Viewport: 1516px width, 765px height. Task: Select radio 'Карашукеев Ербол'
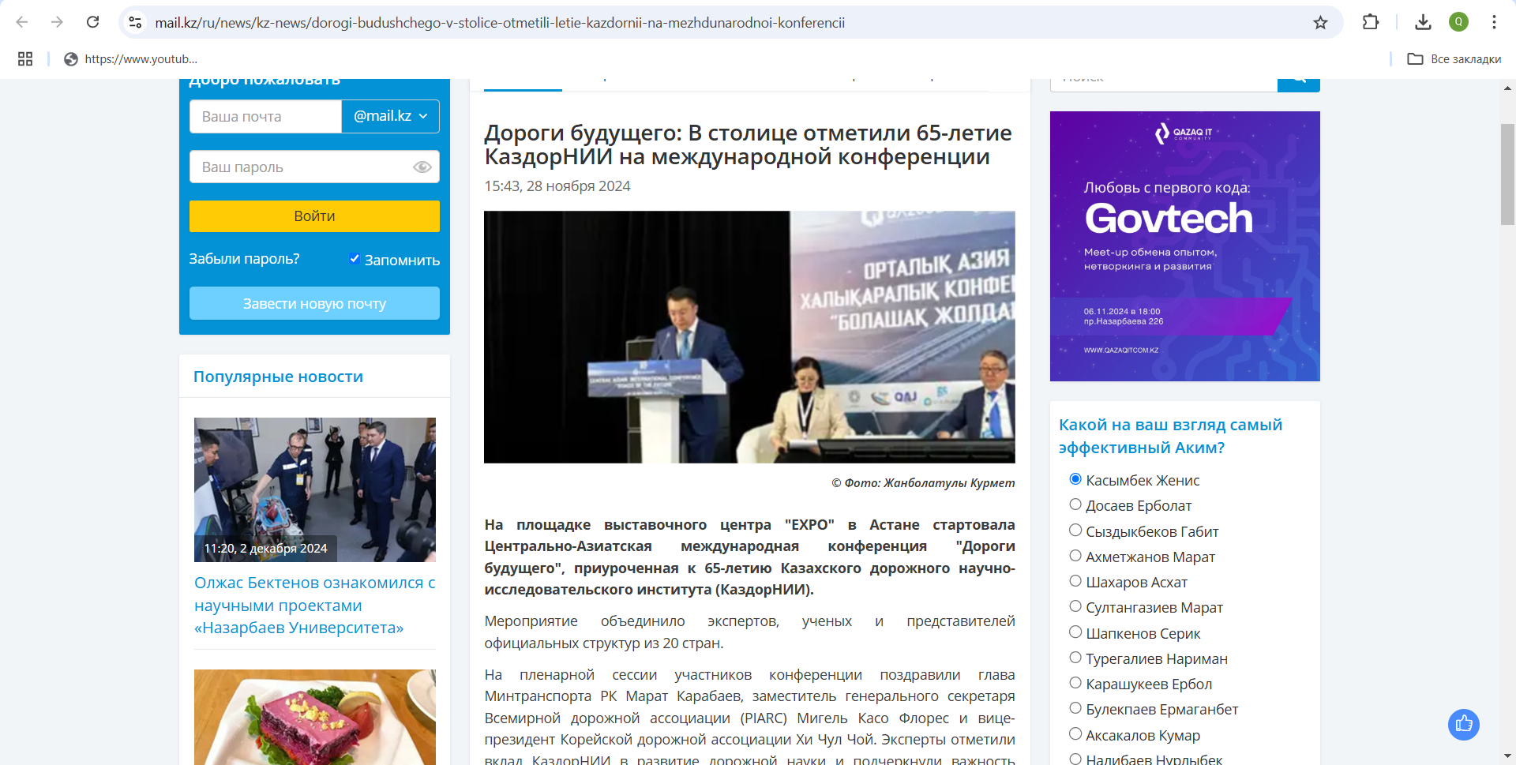click(x=1075, y=683)
